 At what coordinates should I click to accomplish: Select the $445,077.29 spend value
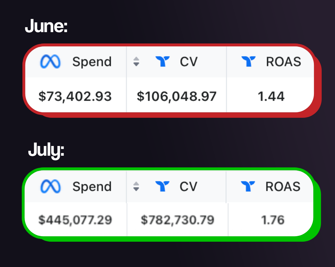tap(75, 220)
